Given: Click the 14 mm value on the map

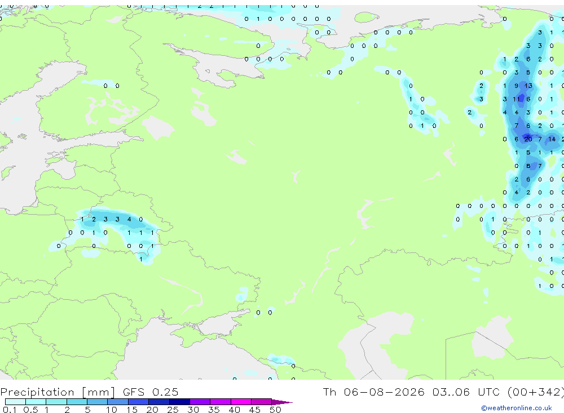Looking at the screenshot, I should pos(552,139).
